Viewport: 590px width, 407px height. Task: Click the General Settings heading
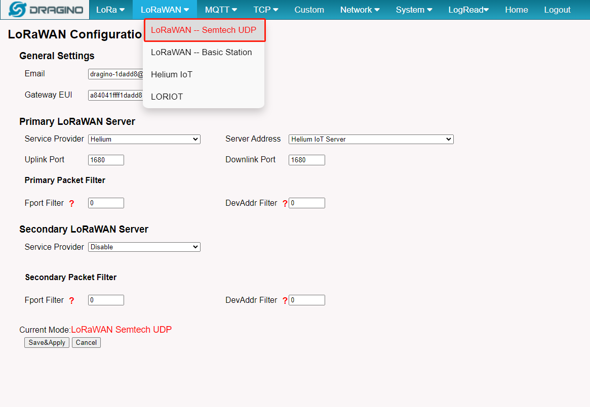coord(57,56)
